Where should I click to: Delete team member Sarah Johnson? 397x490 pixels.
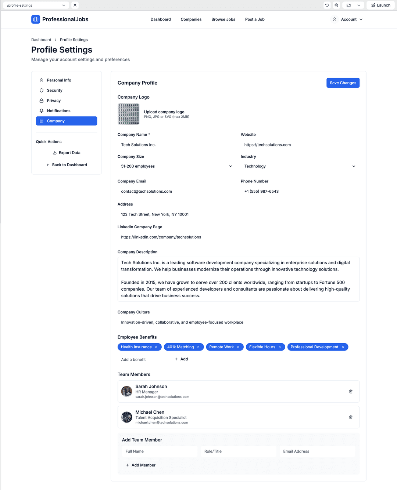[351, 392]
